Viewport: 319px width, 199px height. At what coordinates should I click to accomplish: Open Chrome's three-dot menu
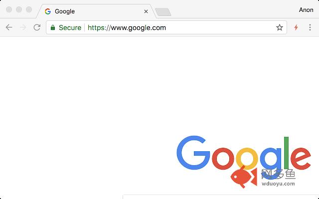[310, 27]
